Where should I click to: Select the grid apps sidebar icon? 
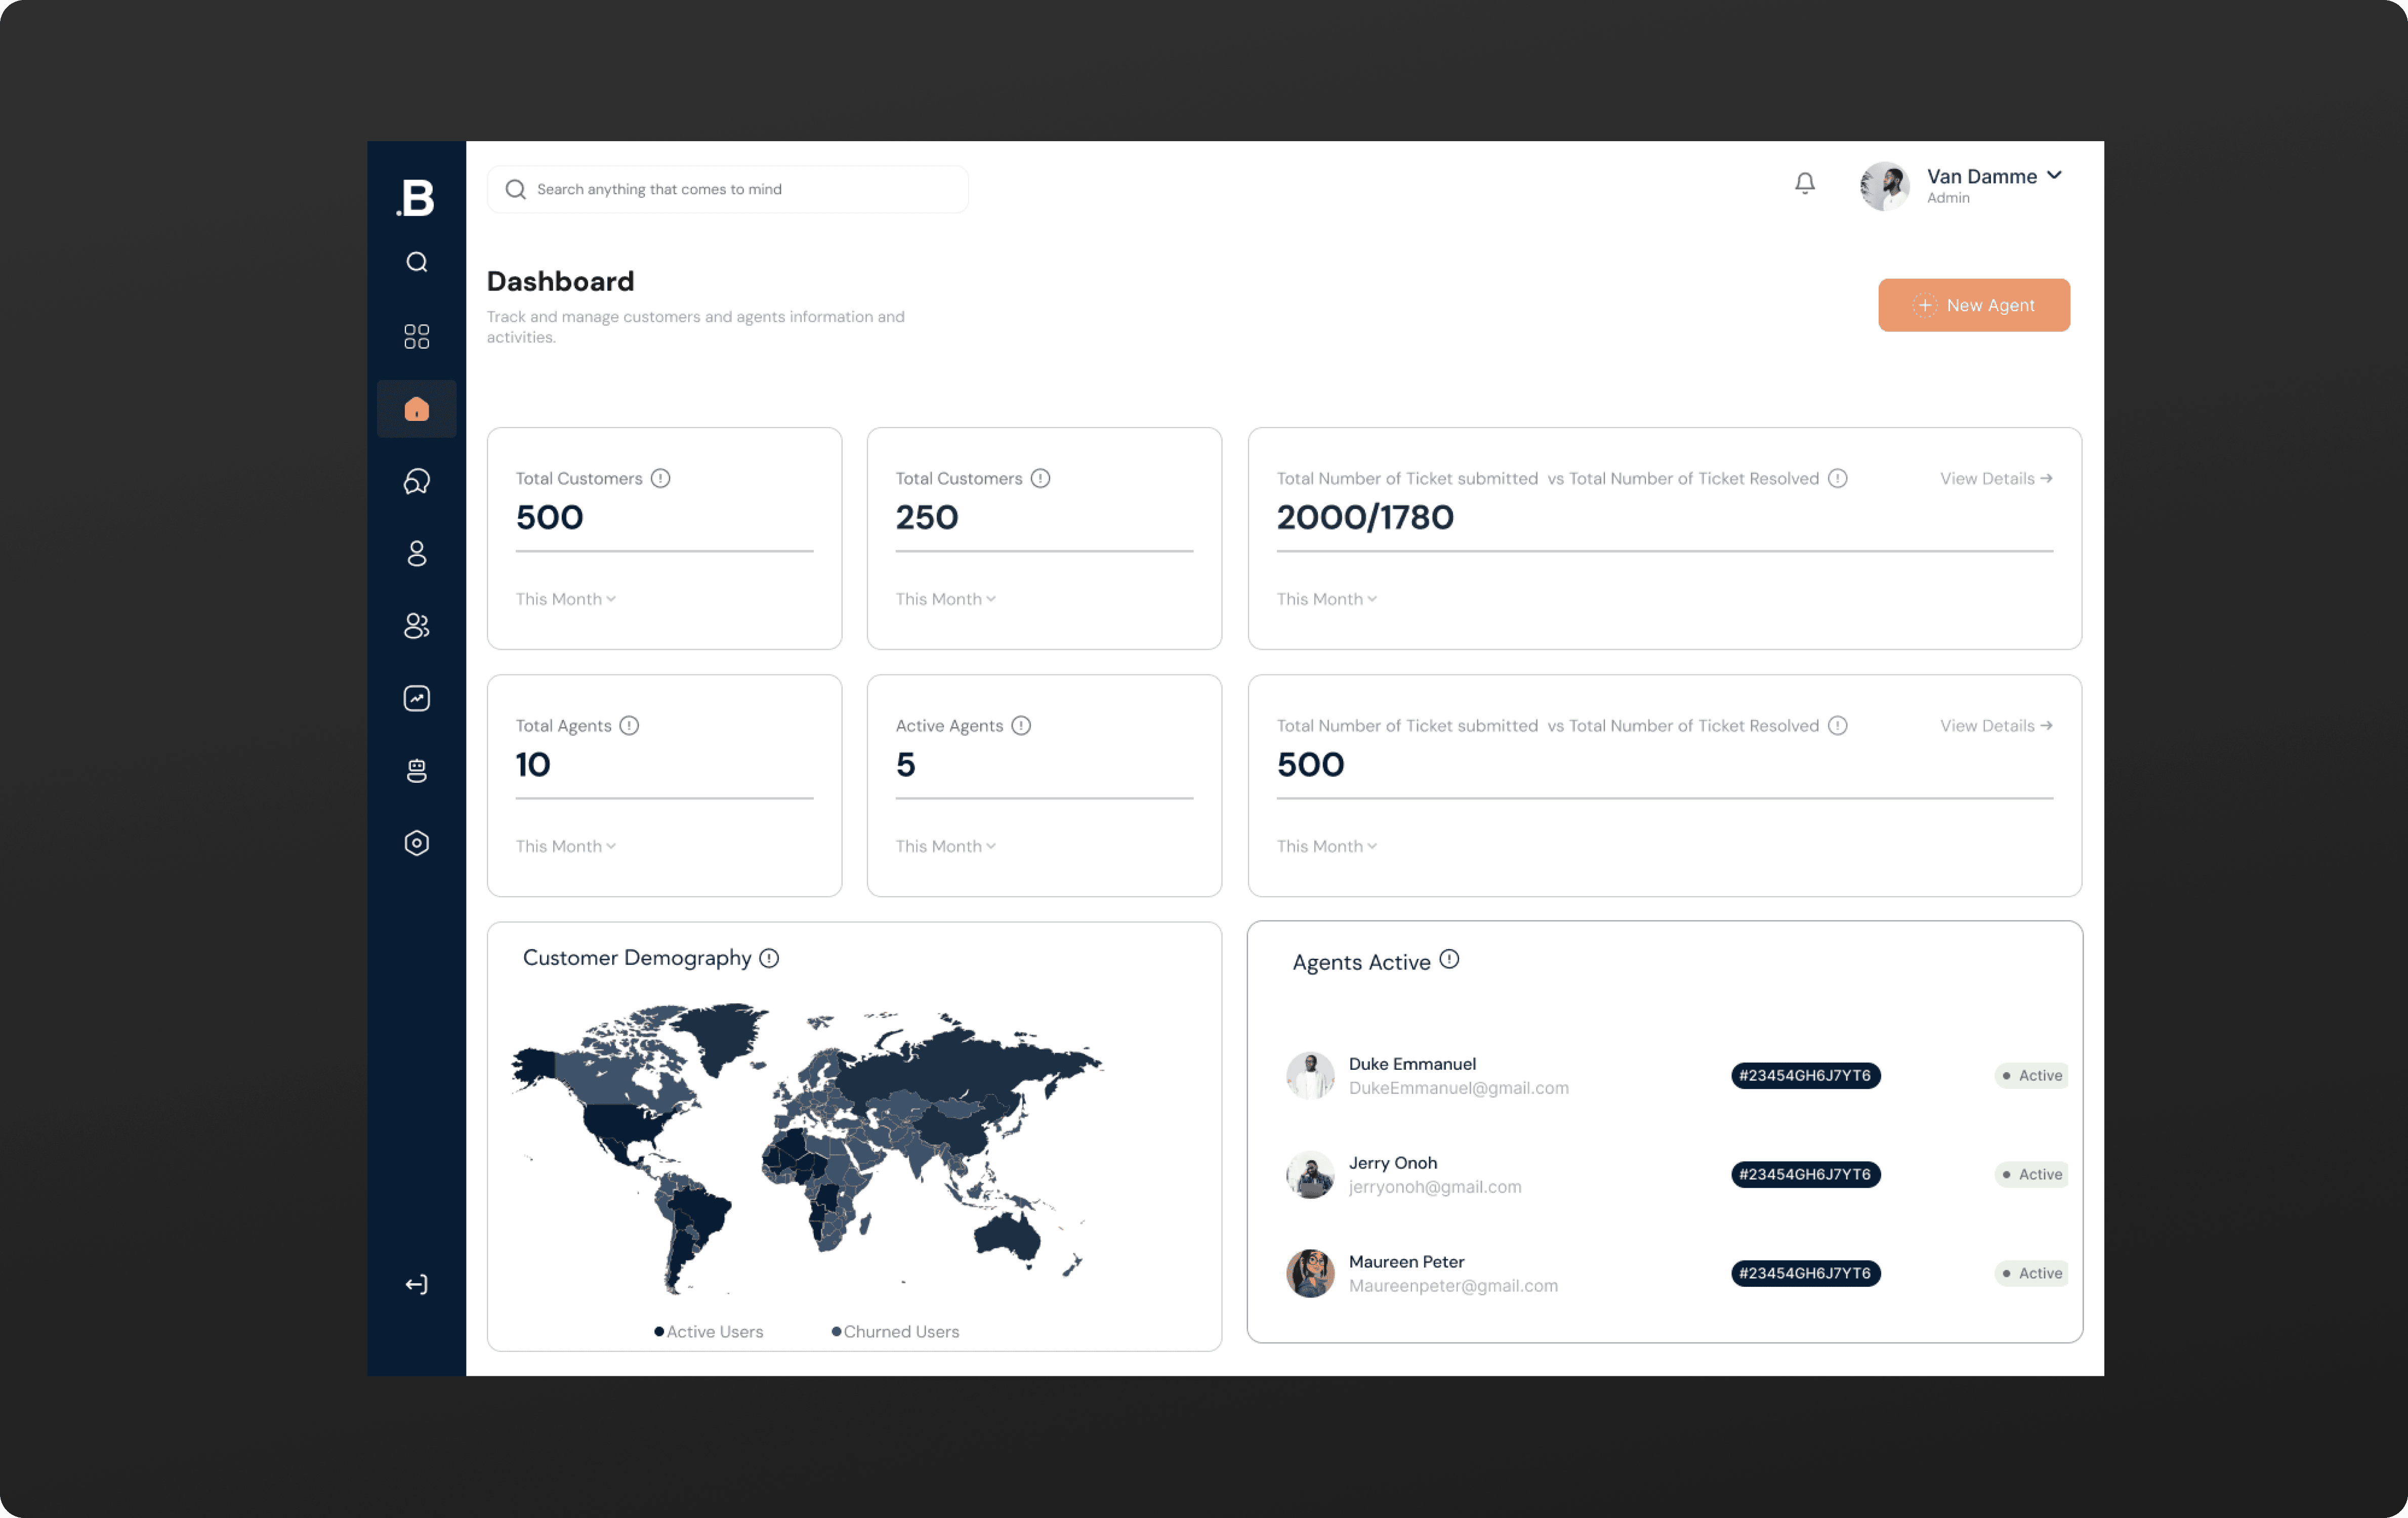point(417,336)
